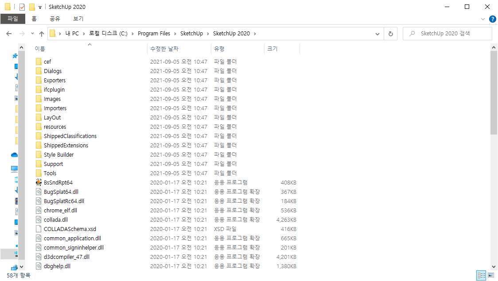Image resolution: width=498 pixels, height=281 pixels.
Task: Select the Dialogs folder icon
Action: (39, 71)
